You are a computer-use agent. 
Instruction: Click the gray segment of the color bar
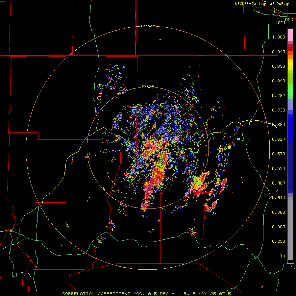290,229
